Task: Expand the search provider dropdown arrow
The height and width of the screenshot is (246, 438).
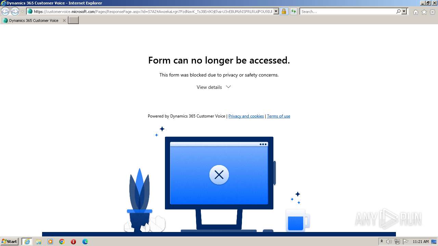Action: coord(404,12)
